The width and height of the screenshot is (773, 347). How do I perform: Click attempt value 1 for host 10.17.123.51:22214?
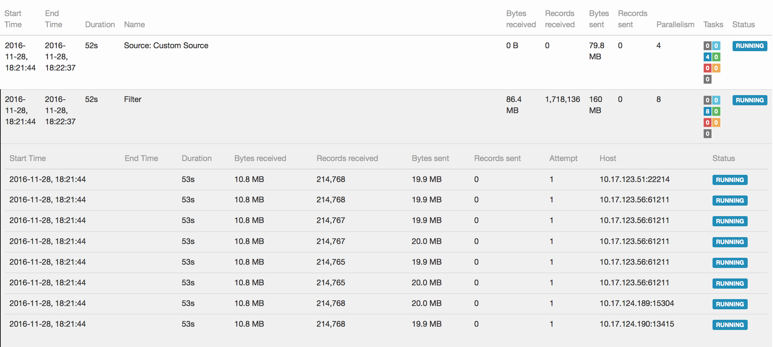(x=551, y=179)
